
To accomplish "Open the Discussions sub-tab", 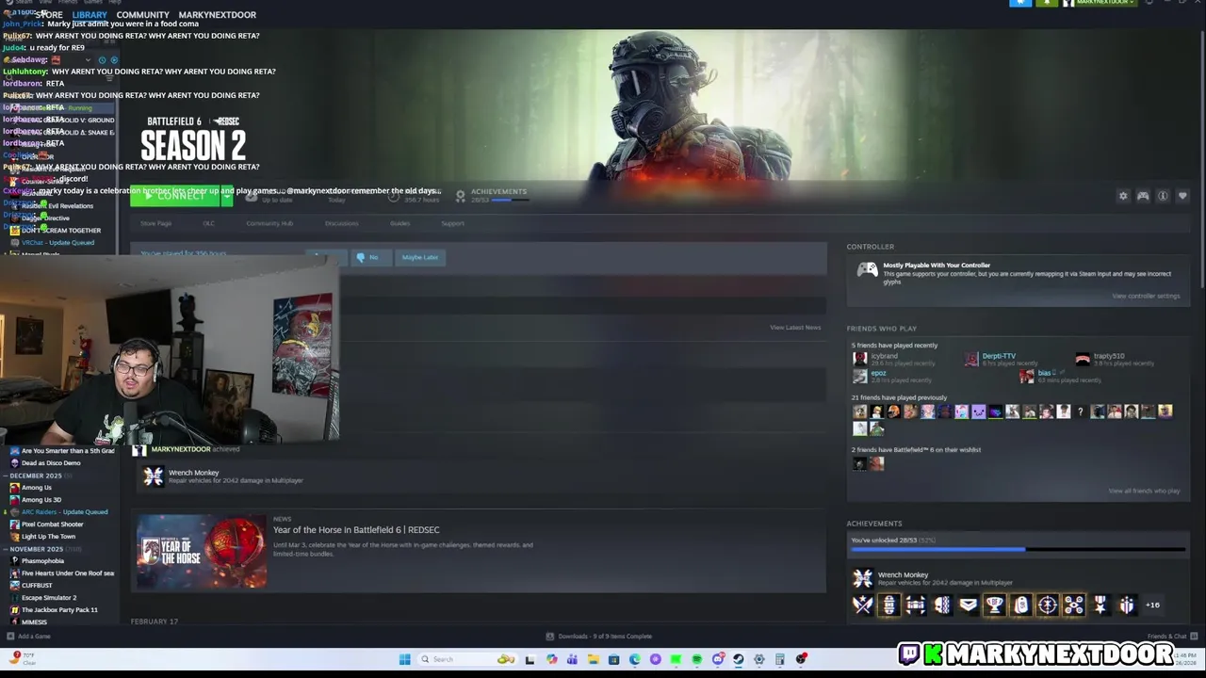I will 341,223.
